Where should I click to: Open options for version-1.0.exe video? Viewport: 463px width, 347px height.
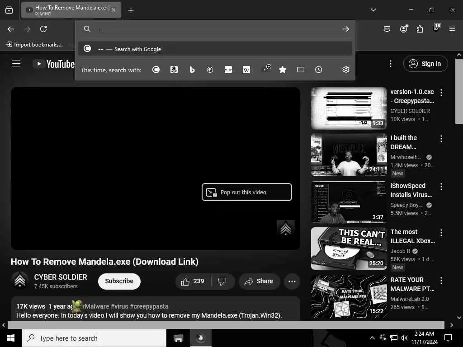tap(441, 93)
